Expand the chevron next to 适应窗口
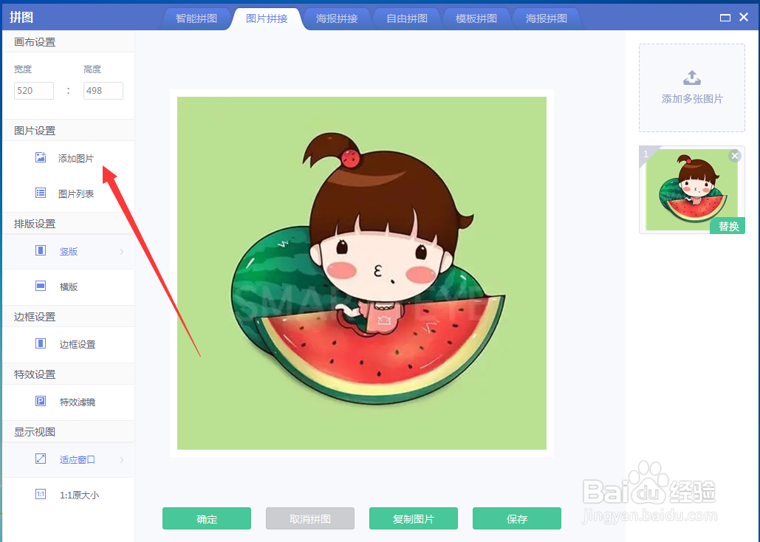Screen dimensions: 760x542 pyautogui.click(x=122, y=459)
